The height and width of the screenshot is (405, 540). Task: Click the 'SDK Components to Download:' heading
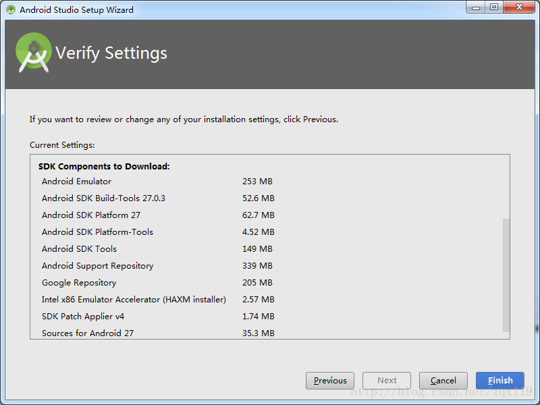[x=104, y=166]
